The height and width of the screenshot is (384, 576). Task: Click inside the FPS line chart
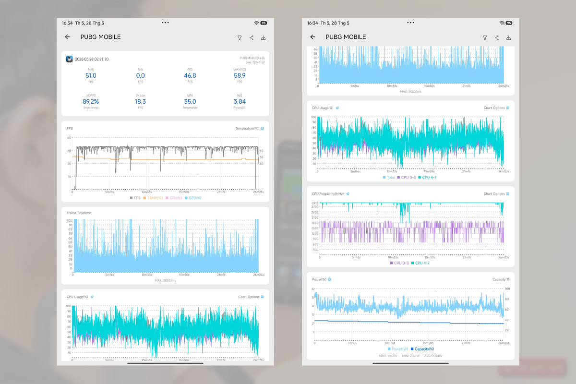click(165, 163)
